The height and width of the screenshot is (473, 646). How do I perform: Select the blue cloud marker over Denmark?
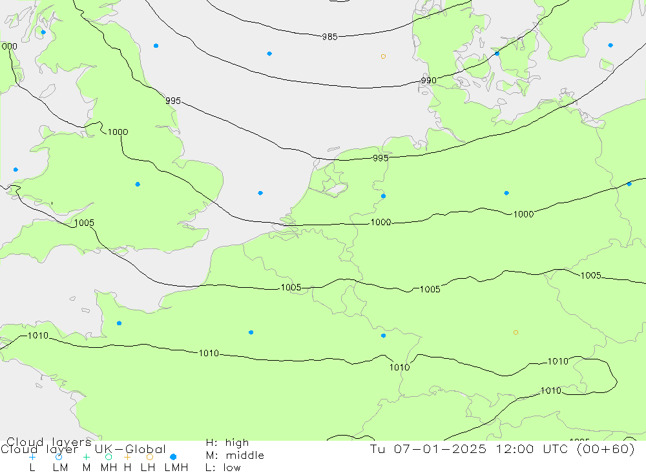point(497,54)
